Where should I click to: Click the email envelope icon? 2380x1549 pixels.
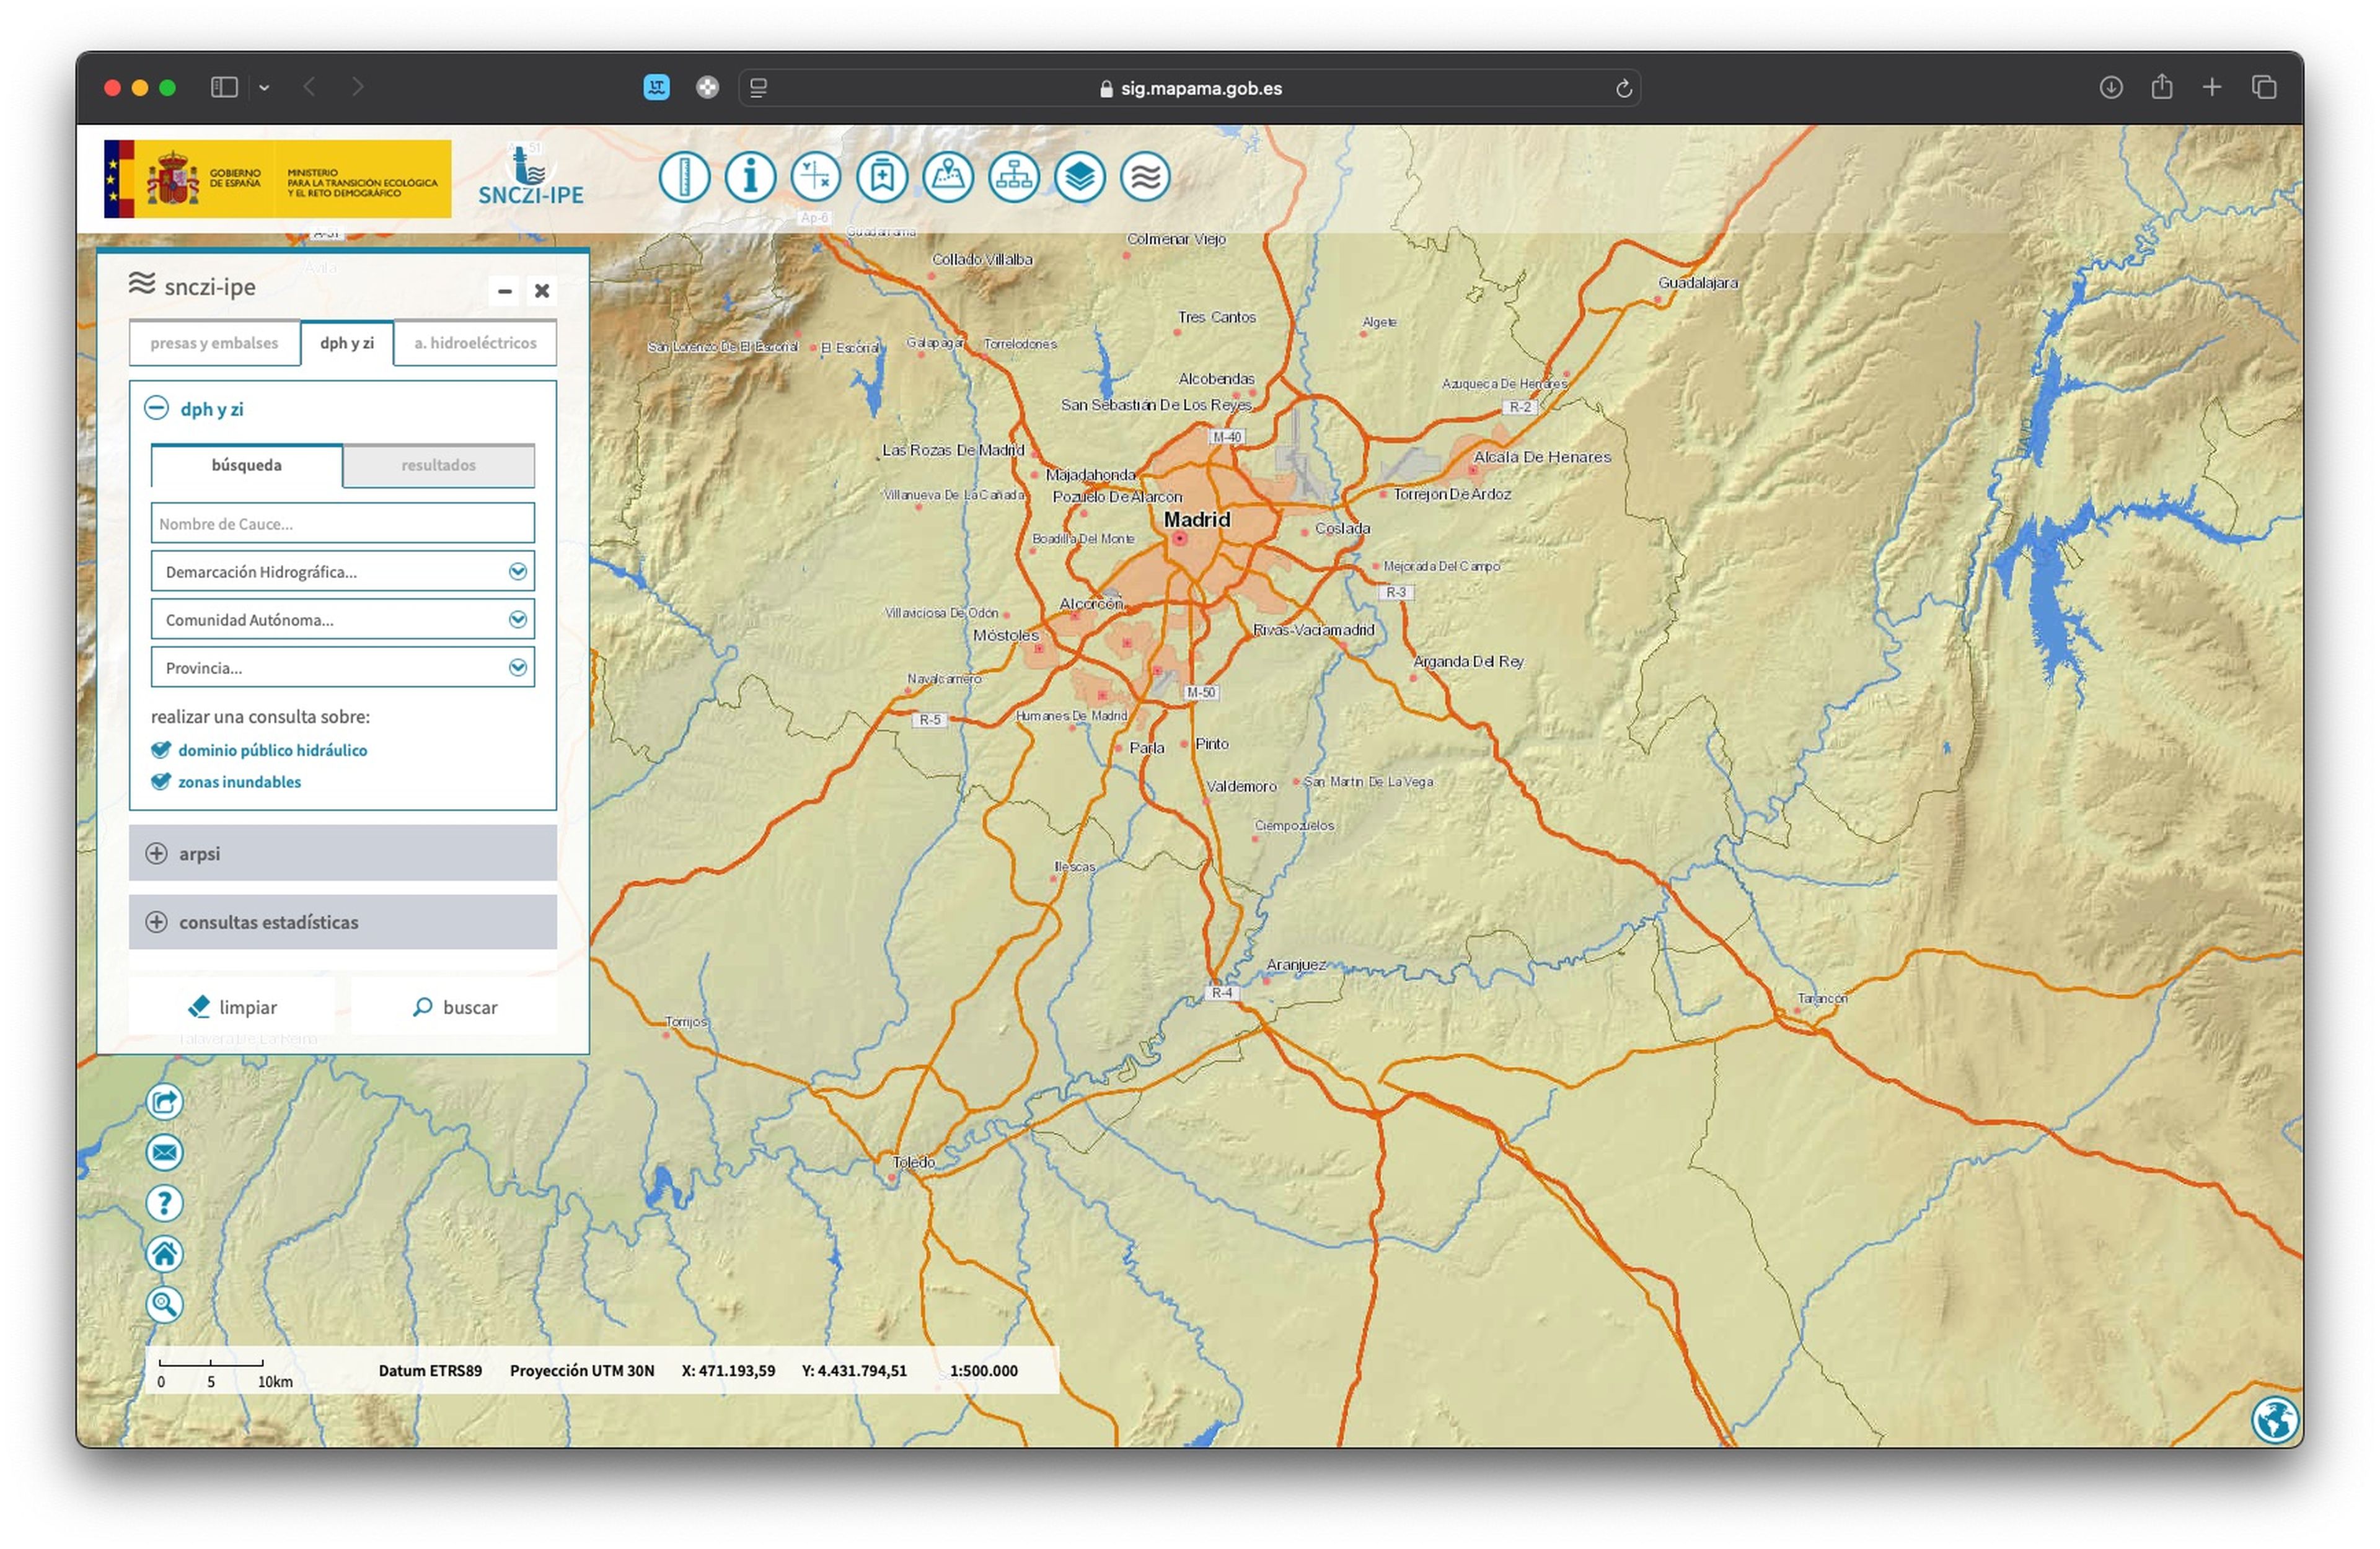(x=165, y=1153)
